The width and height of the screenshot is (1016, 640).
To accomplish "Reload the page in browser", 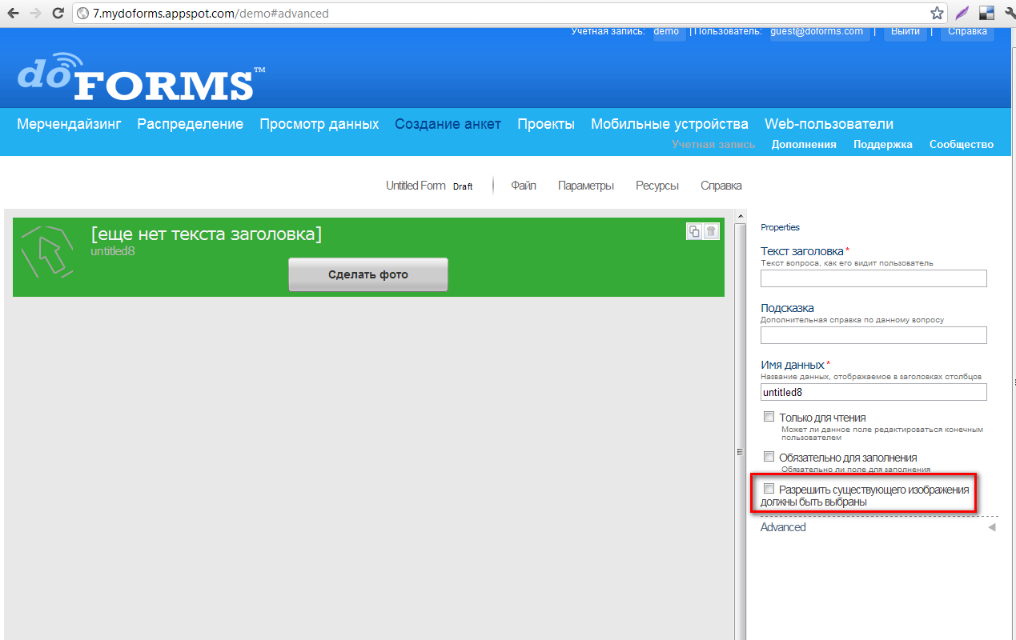I will tap(58, 13).
